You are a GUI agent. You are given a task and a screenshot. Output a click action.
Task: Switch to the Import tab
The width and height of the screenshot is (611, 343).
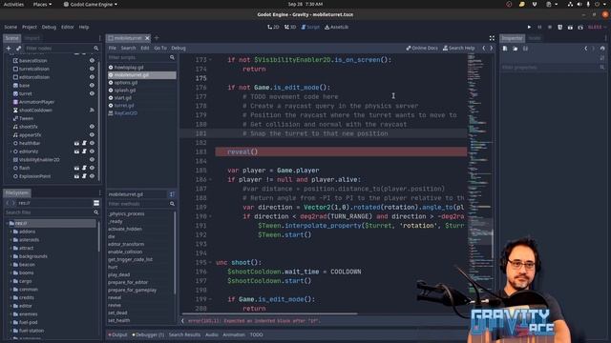[x=32, y=38]
